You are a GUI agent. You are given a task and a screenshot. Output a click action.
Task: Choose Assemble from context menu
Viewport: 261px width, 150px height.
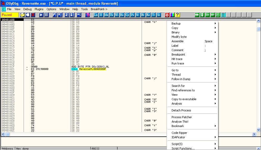[x=193, y=41]
